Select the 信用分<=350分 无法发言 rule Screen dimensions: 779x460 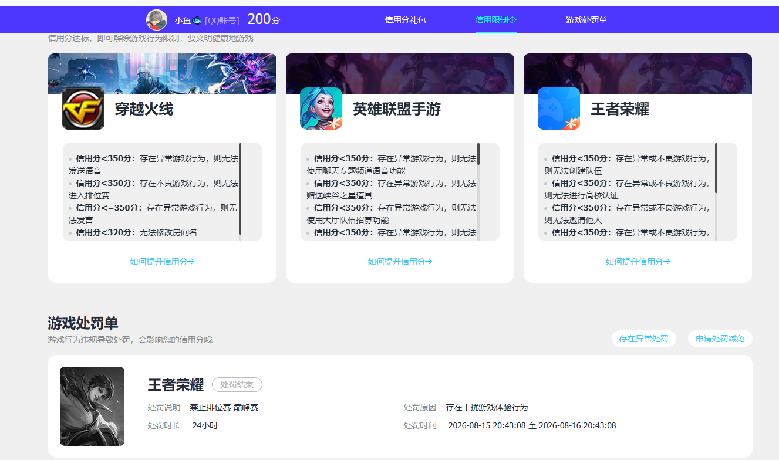[x=153, y=214]
